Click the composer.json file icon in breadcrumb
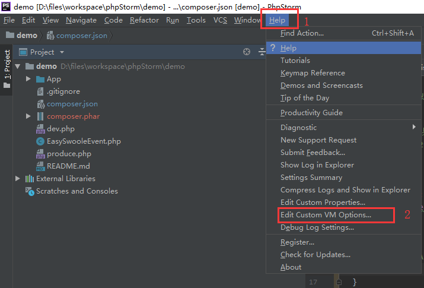The height and width of the screenshot is (288, 424). pyautogui.click(x=50, y=36)
